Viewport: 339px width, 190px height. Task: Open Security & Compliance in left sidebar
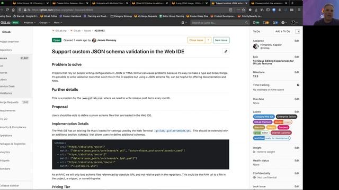[13, 127]
